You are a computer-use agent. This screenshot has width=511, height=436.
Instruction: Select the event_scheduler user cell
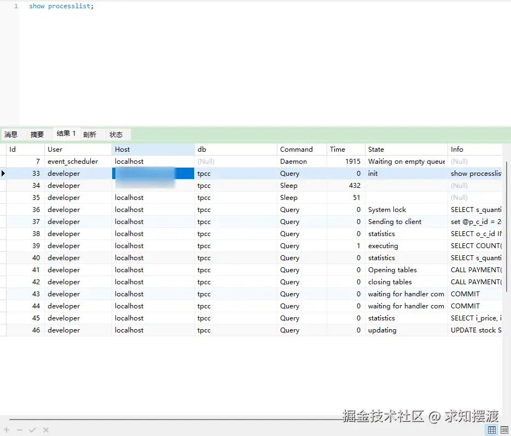coord(78,162)
